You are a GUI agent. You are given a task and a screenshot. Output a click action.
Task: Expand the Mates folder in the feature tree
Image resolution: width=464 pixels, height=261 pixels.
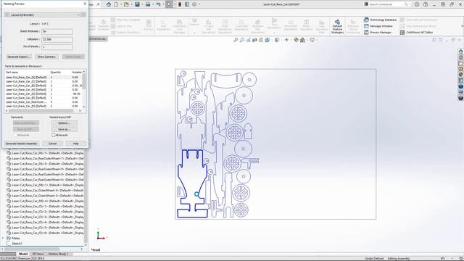click(3, 238)
